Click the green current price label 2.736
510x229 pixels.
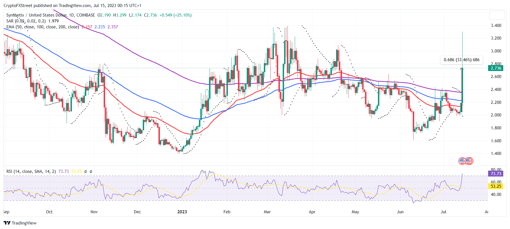coord(496,68)
